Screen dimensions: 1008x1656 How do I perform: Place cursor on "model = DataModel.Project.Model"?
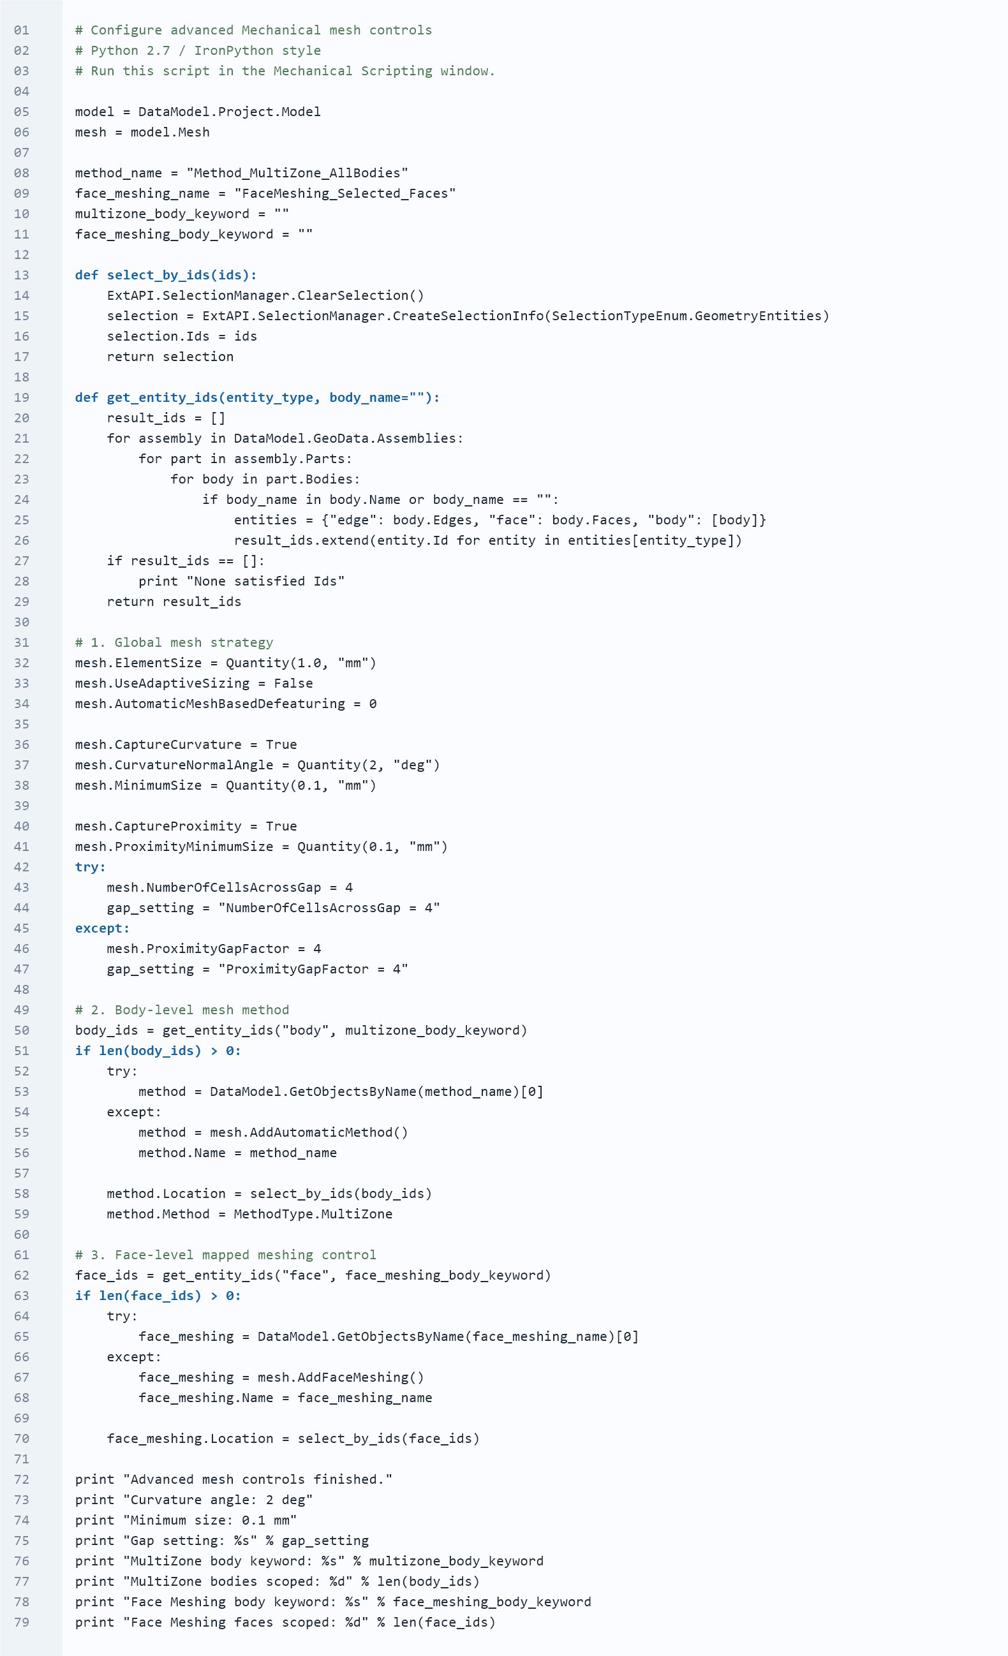click(198, 112)
